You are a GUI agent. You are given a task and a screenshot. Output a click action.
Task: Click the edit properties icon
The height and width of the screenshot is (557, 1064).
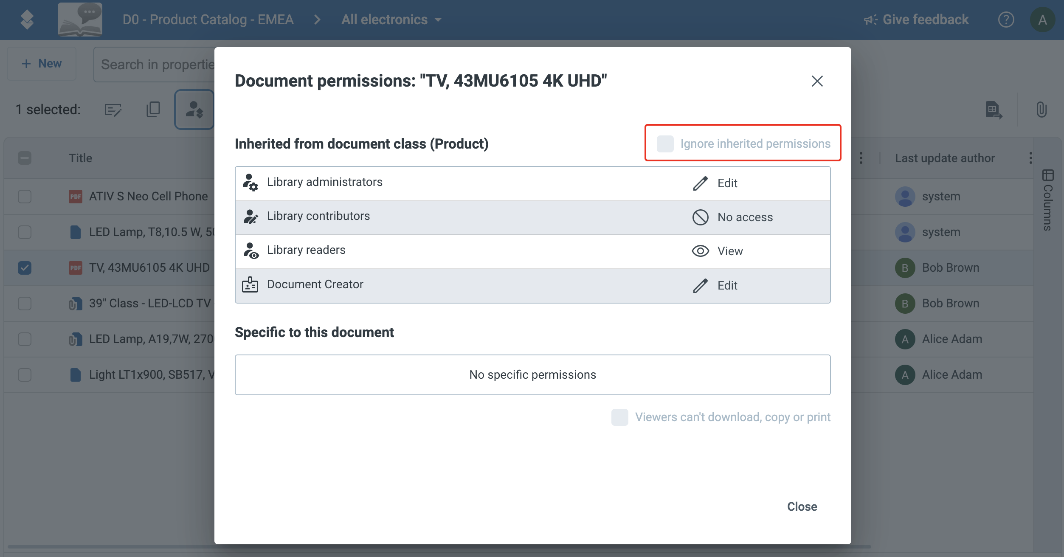click(113, 110)
